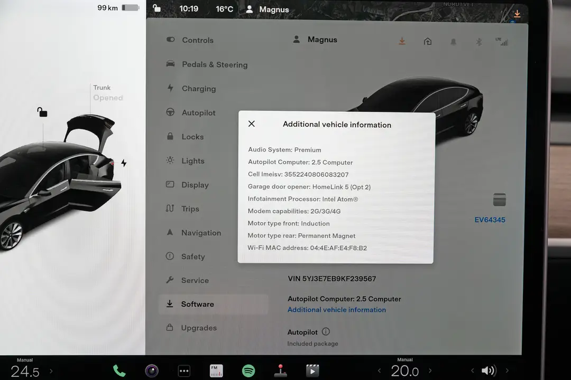Tap the 10:19 clock
The image size is (571, 380).
coord(189,9)
